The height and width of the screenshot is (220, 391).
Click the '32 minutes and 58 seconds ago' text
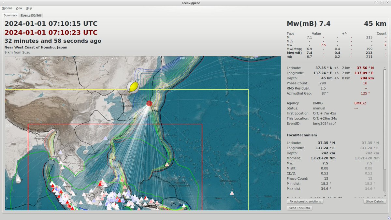53,41
